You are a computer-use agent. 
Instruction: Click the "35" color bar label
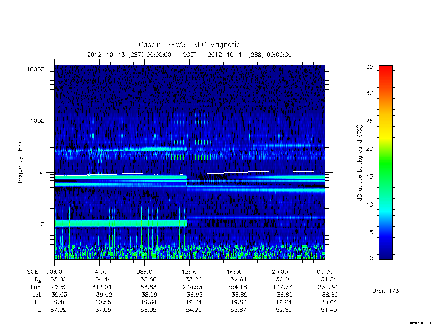pyautogui.click(x=369, y=66)
